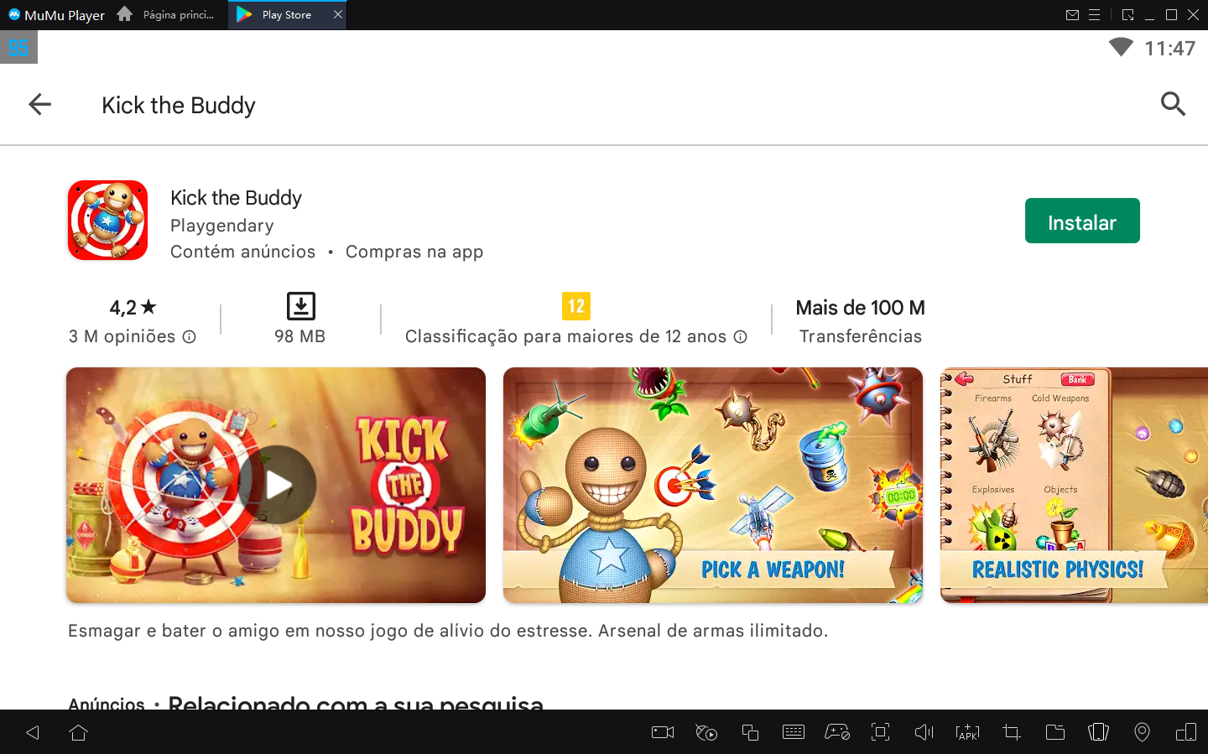The height and width of the screenshot is (754, 1208).
Task: Set virtual location with the pin icon
Action: 1142,732
